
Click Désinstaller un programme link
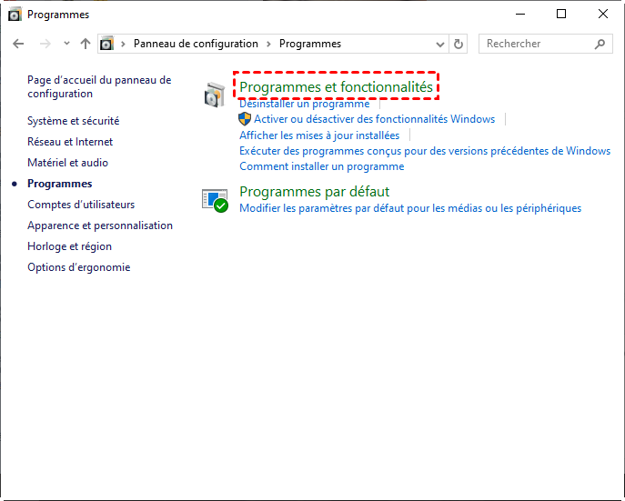(304, 105)
